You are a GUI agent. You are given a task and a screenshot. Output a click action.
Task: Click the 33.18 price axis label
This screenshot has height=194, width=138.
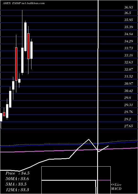coord(129,55)
